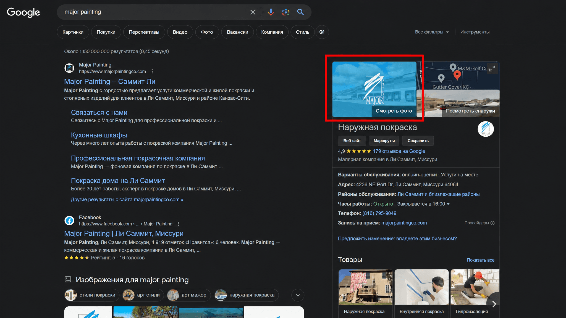Image resolution: width=566 pixels, height=318 pixels.
Task: Select the Картинки filter tab
Action: point(73,32)
